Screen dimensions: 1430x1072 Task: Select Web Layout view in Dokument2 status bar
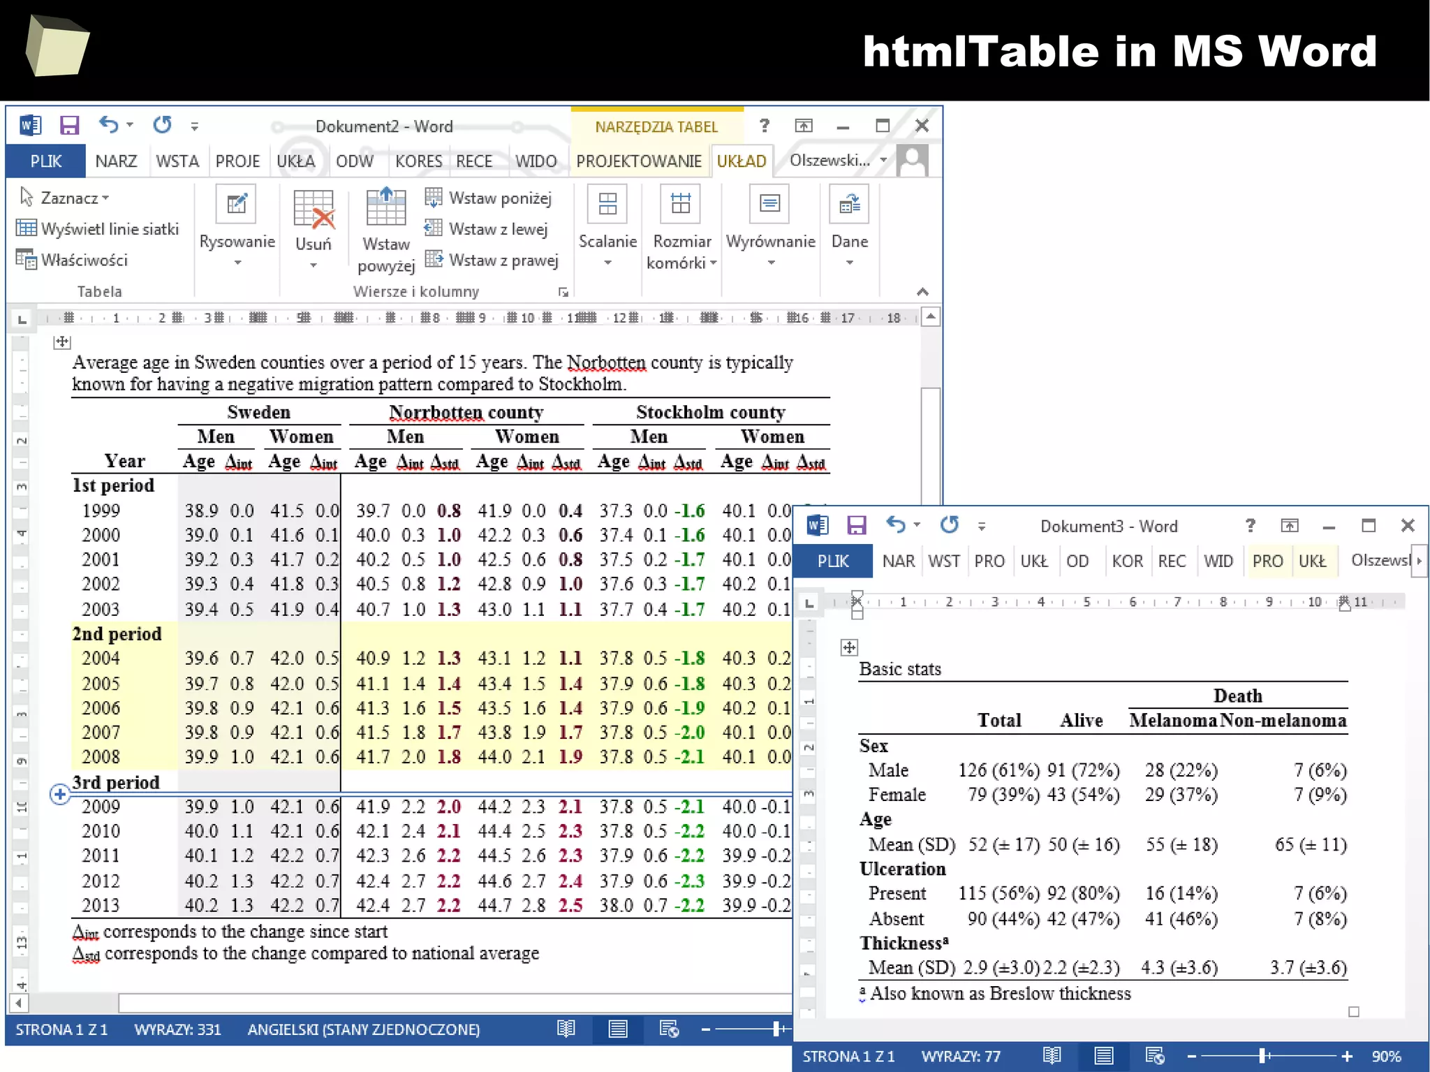pyautogui.click(x=669, y=1029)
